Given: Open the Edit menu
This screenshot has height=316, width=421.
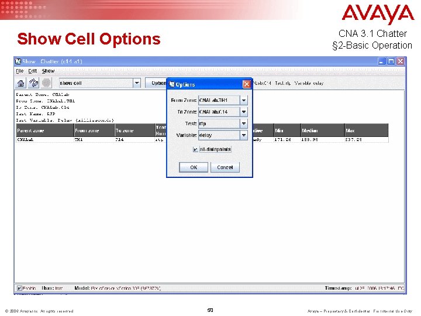Looking at the screenshot, I should tap(33, 71).
